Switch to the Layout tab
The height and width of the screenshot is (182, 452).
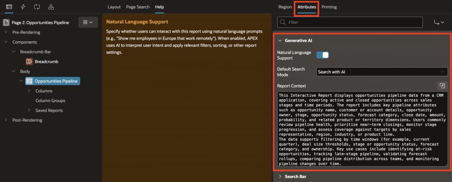114,7
